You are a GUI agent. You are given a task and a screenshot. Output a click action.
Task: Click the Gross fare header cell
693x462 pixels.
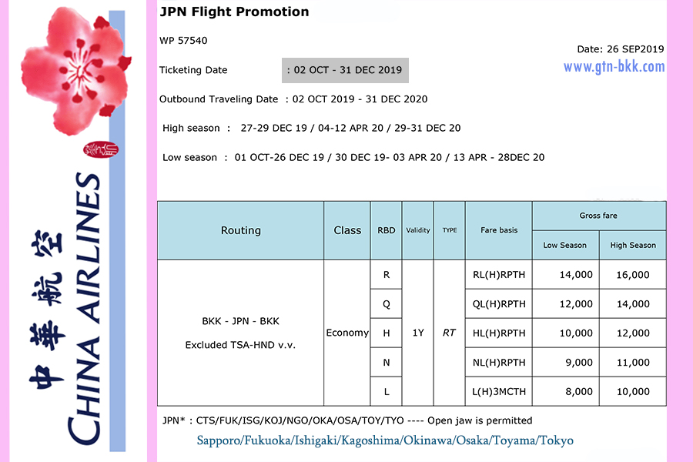(598, 216)
